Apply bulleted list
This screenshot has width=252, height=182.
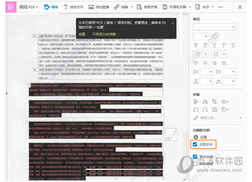[197, 54]
